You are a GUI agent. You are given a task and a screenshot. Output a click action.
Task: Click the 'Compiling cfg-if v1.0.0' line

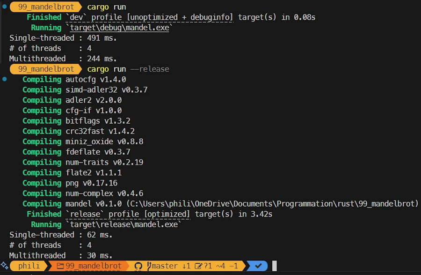[x=72, y=111]
